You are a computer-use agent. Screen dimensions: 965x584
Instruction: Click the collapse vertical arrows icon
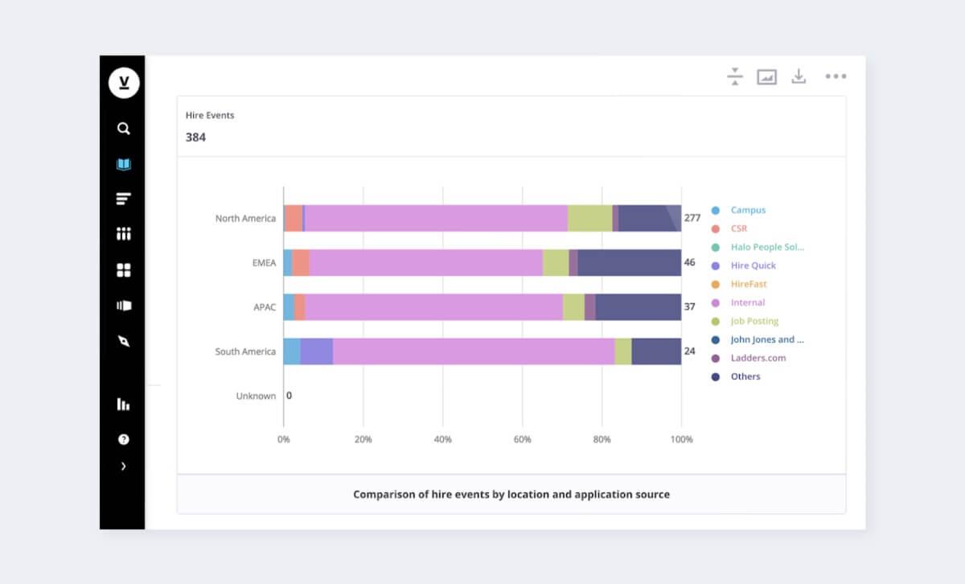tap(734, 76)
